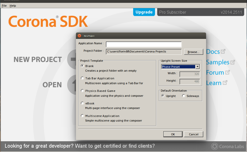Select the Physics Based Game template
This screenshot has width=247, height=152.
click(x=82, y=91)
